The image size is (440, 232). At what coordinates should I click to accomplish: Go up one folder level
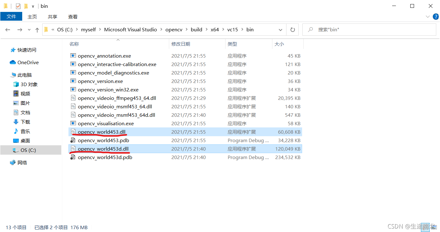(37, 30)
